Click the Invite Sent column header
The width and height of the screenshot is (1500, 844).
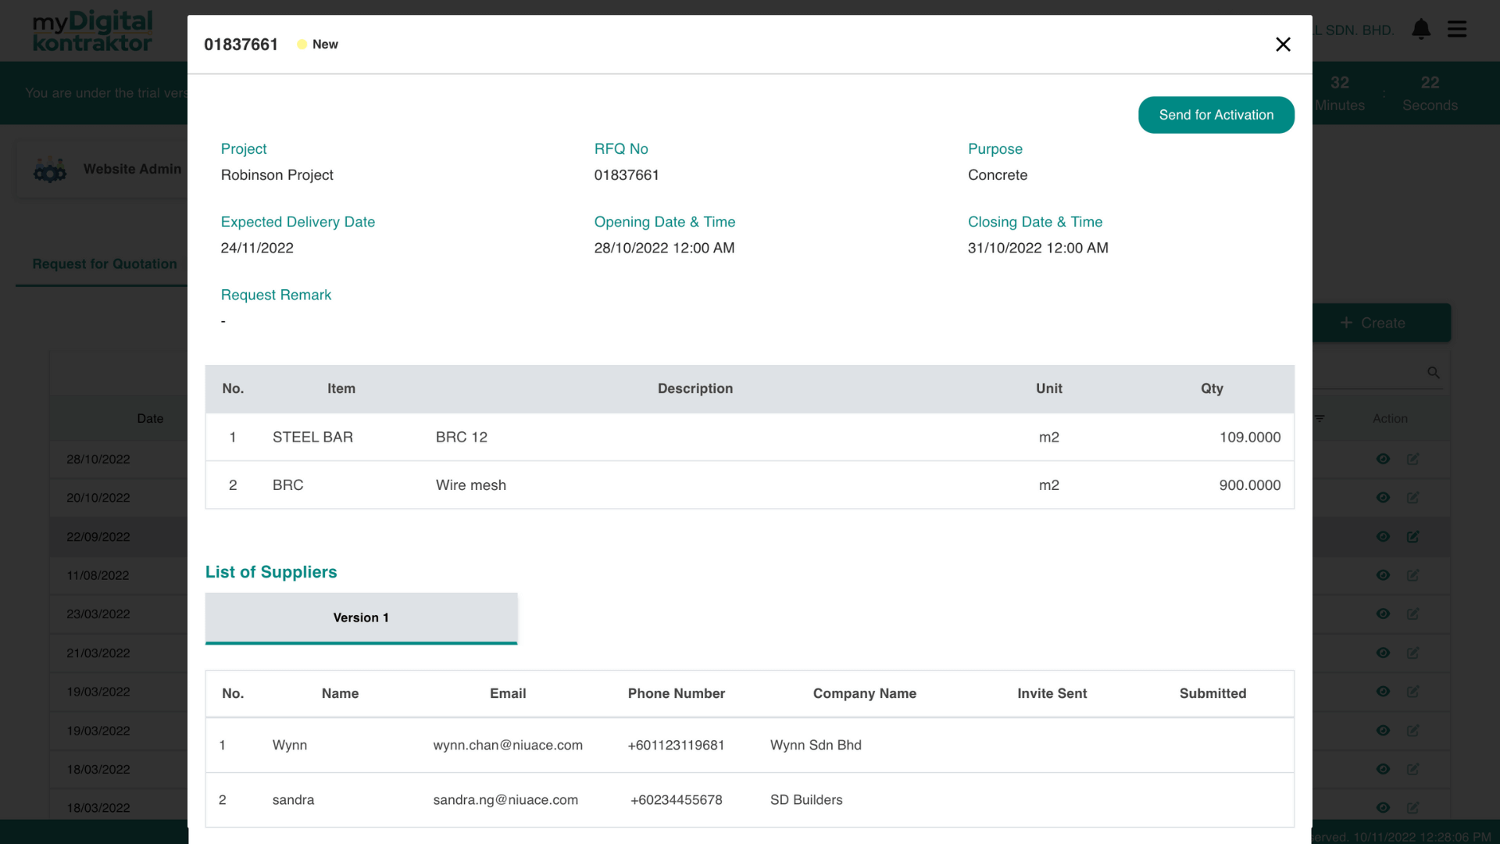pos(1052,693)
